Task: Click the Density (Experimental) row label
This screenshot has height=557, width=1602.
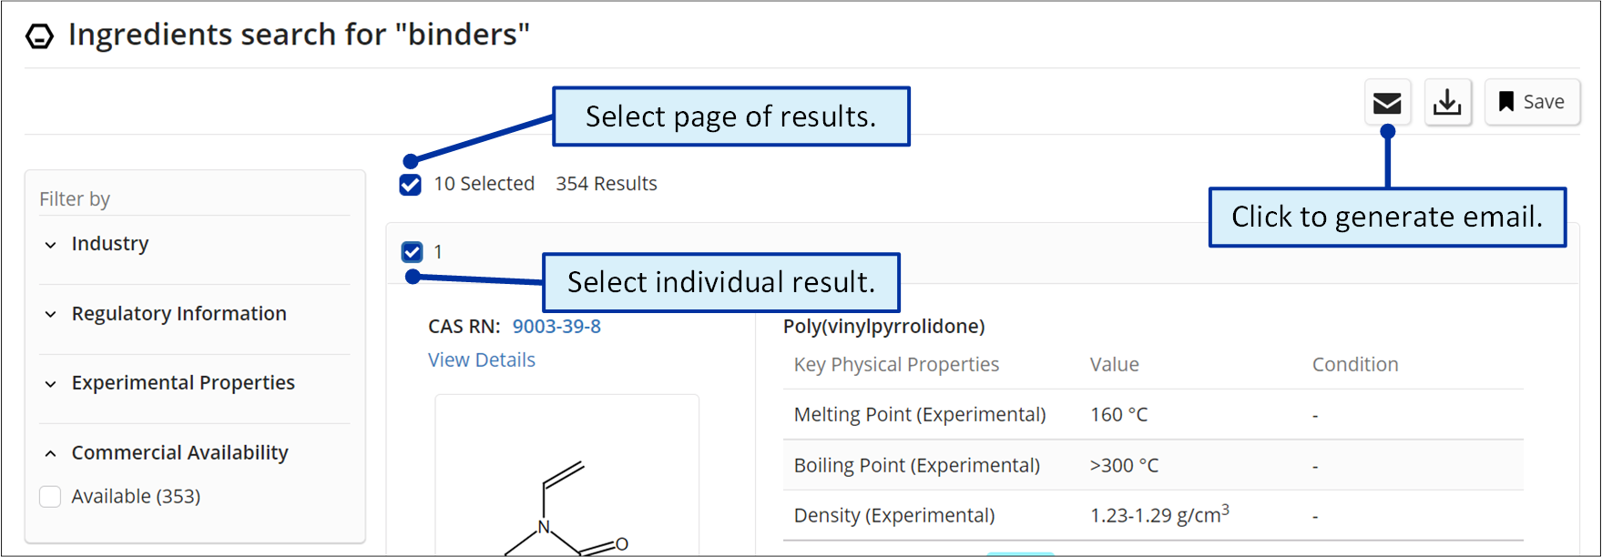Action: tap(894, 516)
